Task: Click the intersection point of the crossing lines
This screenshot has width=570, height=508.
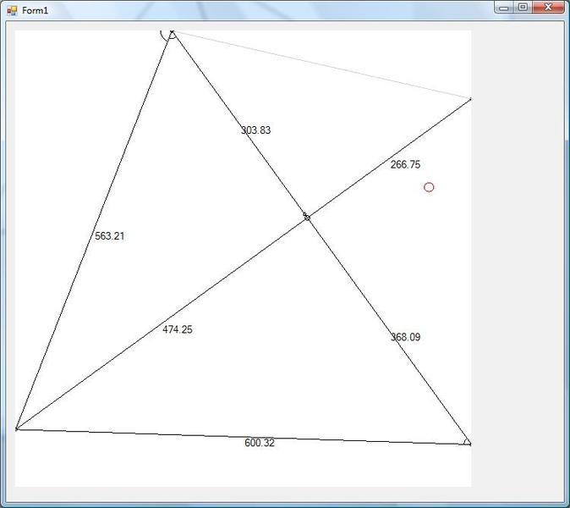Action: point(307,218)
